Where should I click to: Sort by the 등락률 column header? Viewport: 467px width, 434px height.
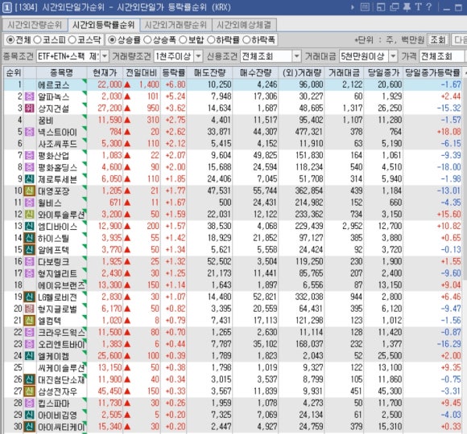click(174, 73)
